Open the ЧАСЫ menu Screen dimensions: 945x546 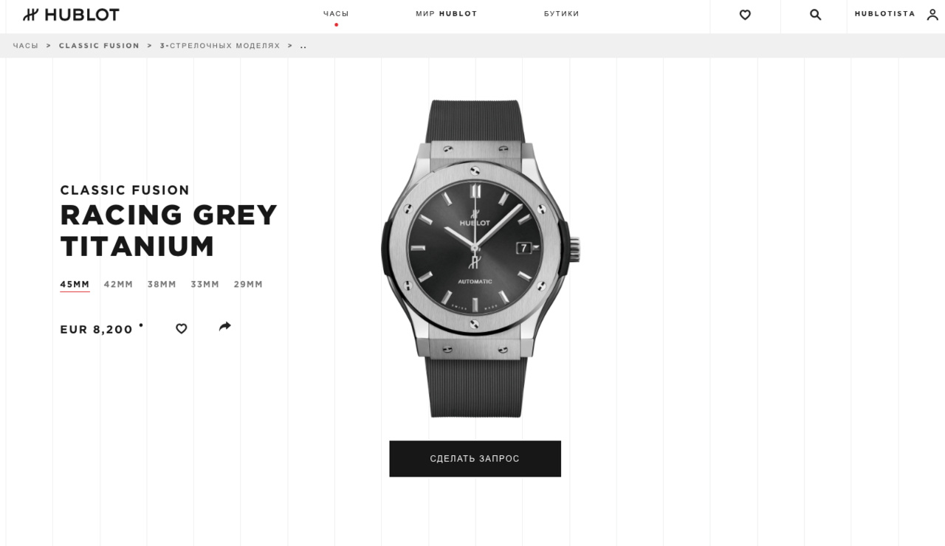336,14
